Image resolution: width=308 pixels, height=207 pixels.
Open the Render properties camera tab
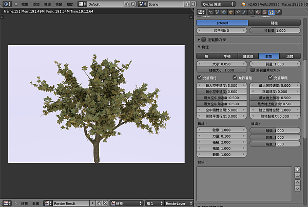(x=211, y=12)
